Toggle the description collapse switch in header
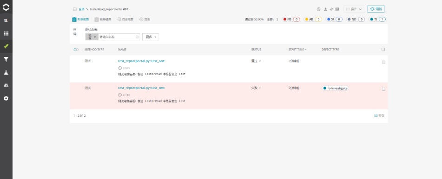 (x=76, y=50)
